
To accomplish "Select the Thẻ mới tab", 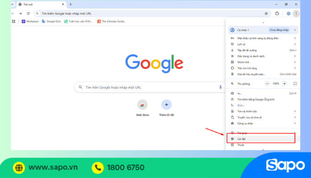I will tap(42, 5).
